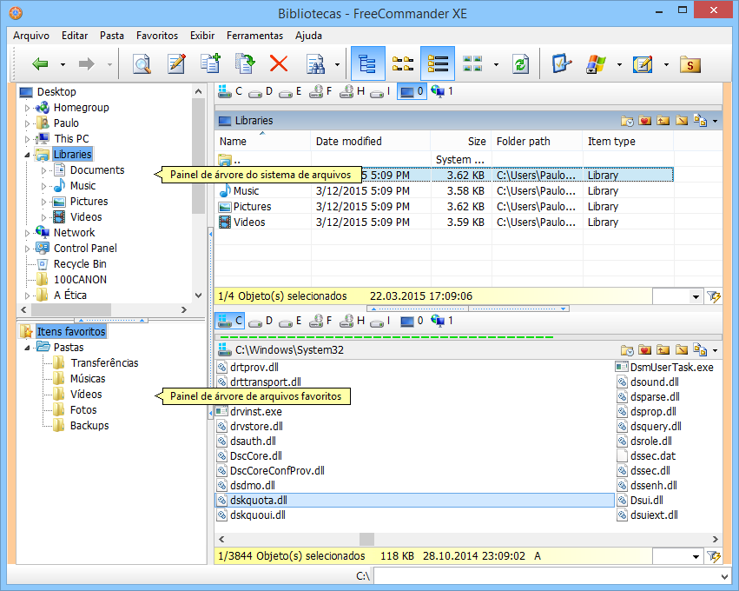
Task: Open the Ferramentas menu
Action: click(x=254, y=36)
